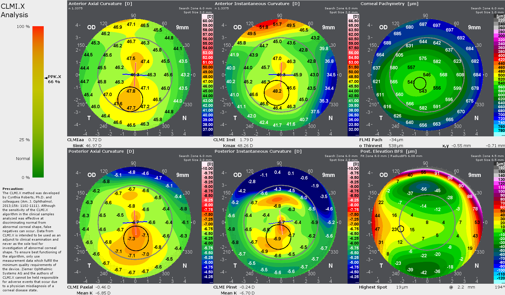Click the 687 value on Pachymetry map
505x295 pixels.
(x=423, y=25)
